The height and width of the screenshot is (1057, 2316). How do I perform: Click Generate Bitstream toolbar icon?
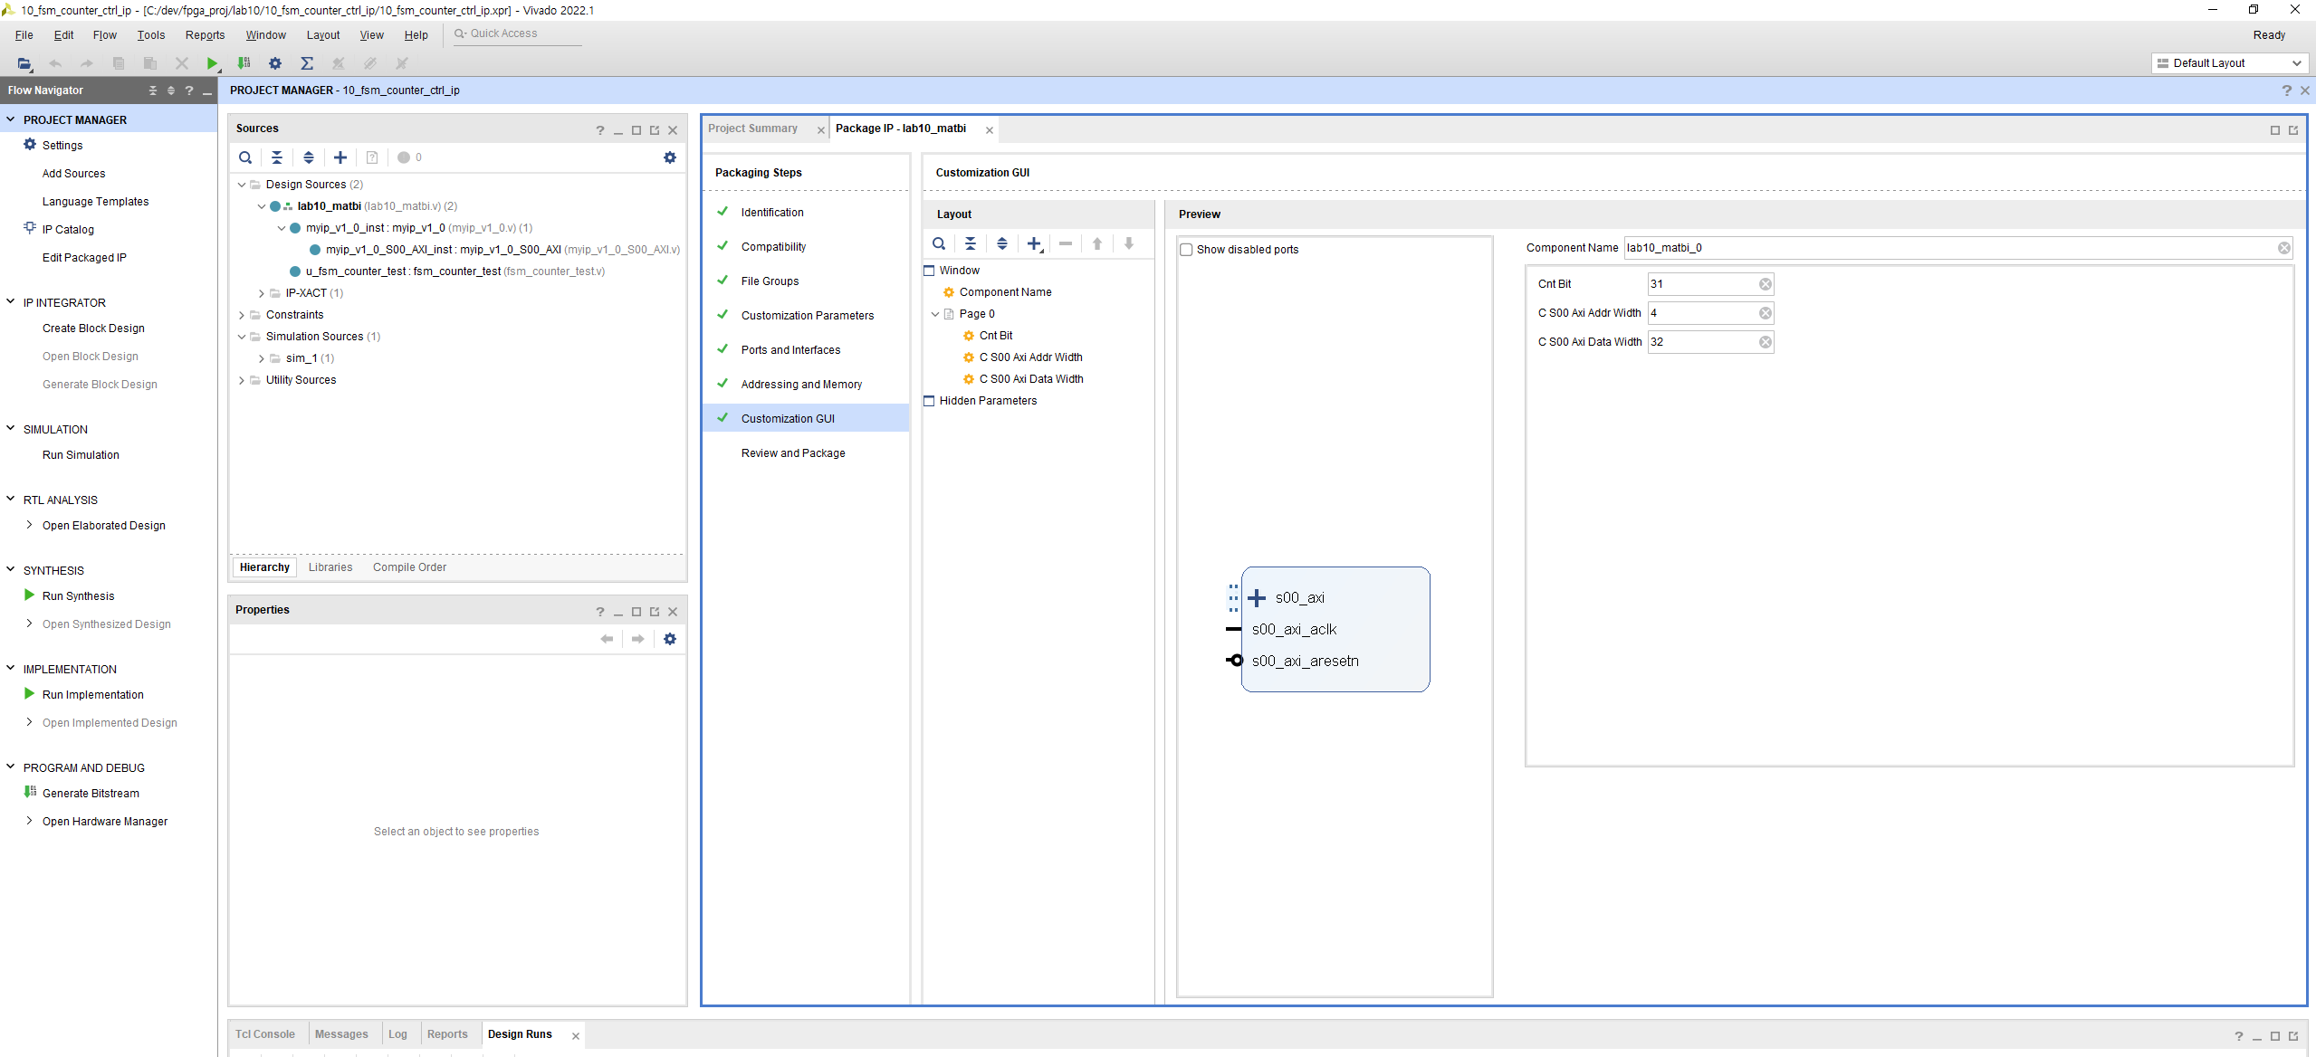[x=244, y=63]
